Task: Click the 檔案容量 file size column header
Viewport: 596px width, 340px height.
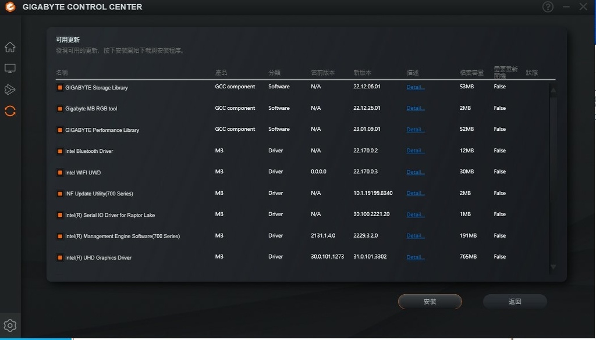Action: point(471,73)
